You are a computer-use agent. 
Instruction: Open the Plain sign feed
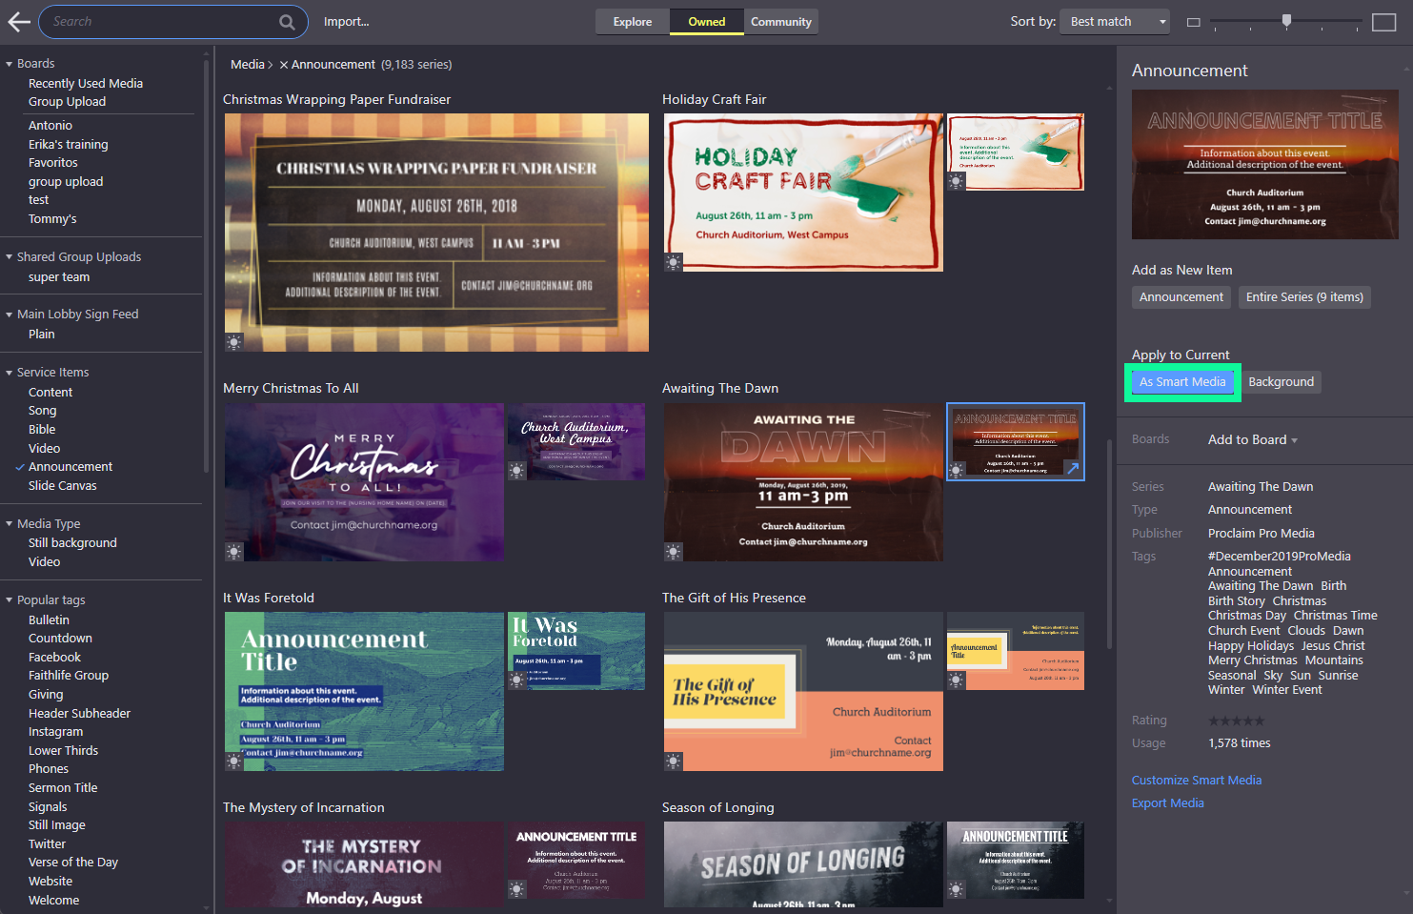[x=42, y=335]
